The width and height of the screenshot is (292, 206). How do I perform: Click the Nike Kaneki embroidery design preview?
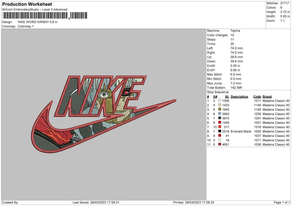[104, 114]
